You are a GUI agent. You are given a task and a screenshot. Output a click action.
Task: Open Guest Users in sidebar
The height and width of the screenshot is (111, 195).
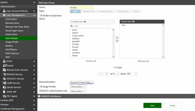(x=11, y=34)
